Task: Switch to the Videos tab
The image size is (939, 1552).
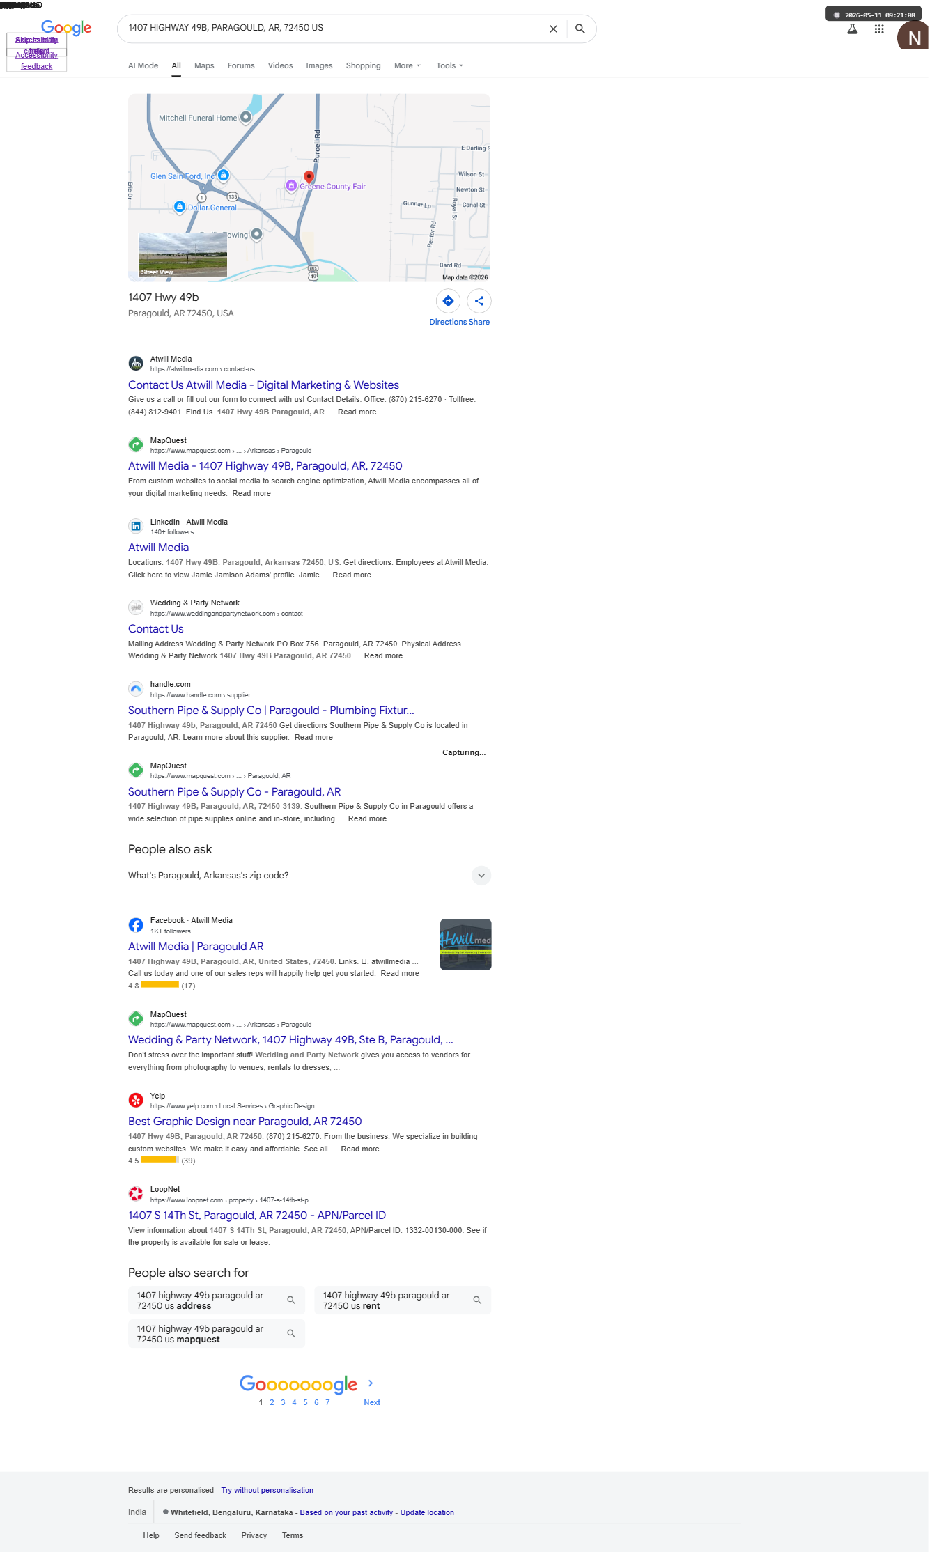Action: pos(280,65)
